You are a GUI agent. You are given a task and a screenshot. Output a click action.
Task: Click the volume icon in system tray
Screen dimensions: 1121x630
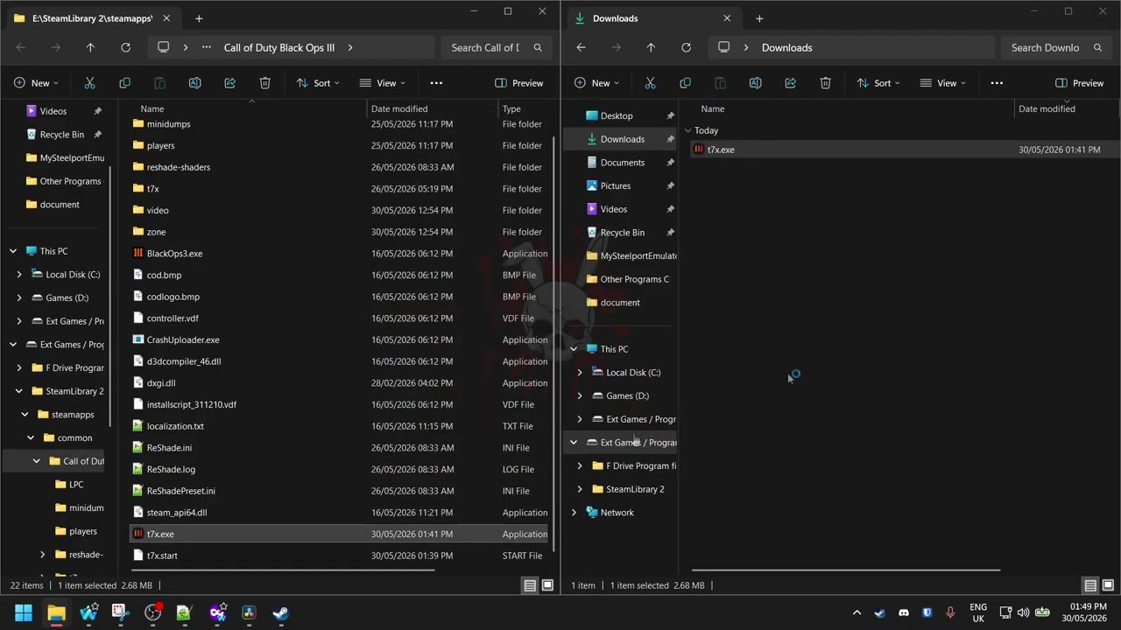pos(1023,612)
